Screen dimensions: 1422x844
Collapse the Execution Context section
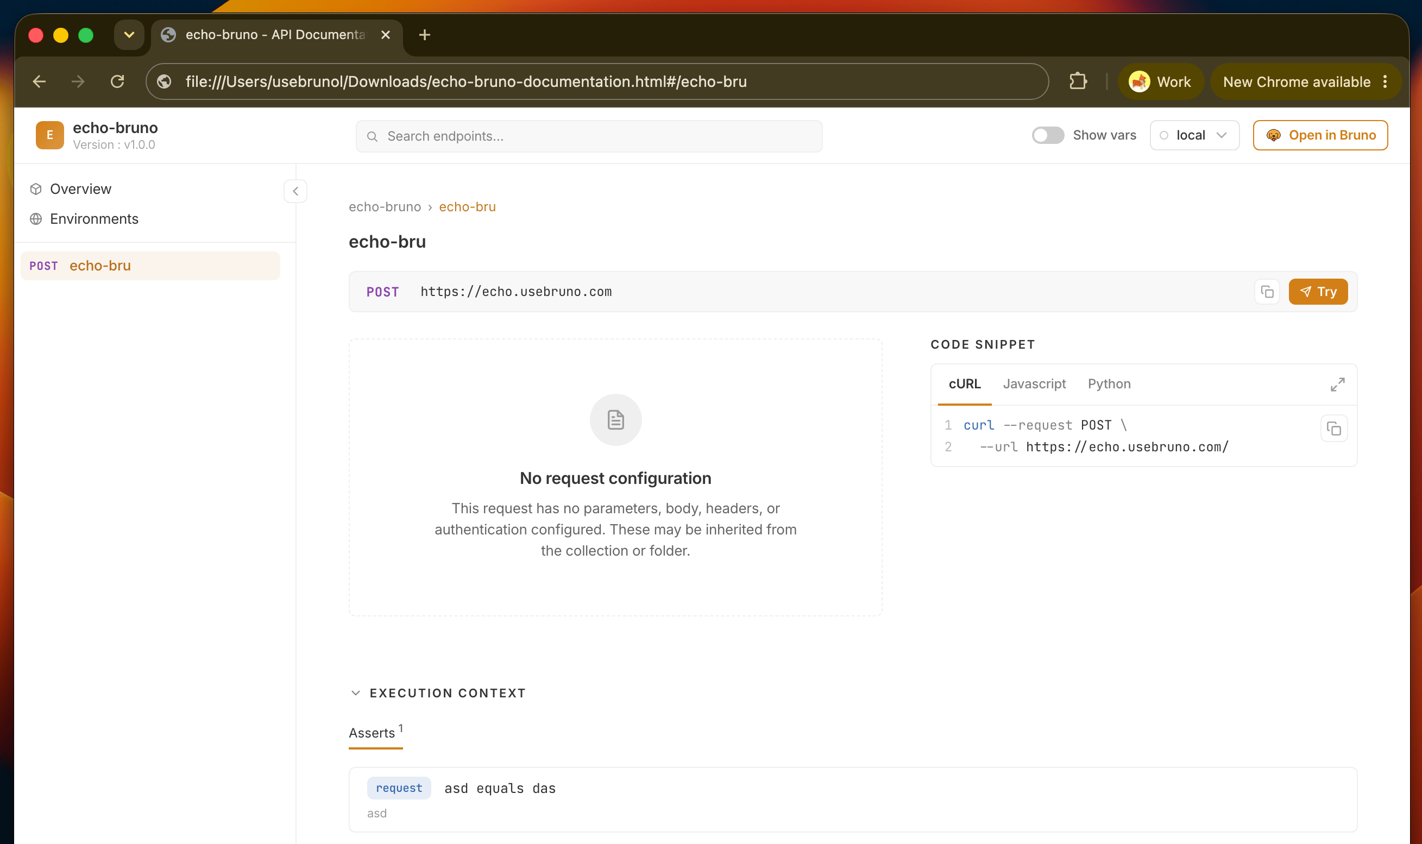(355, 692)
